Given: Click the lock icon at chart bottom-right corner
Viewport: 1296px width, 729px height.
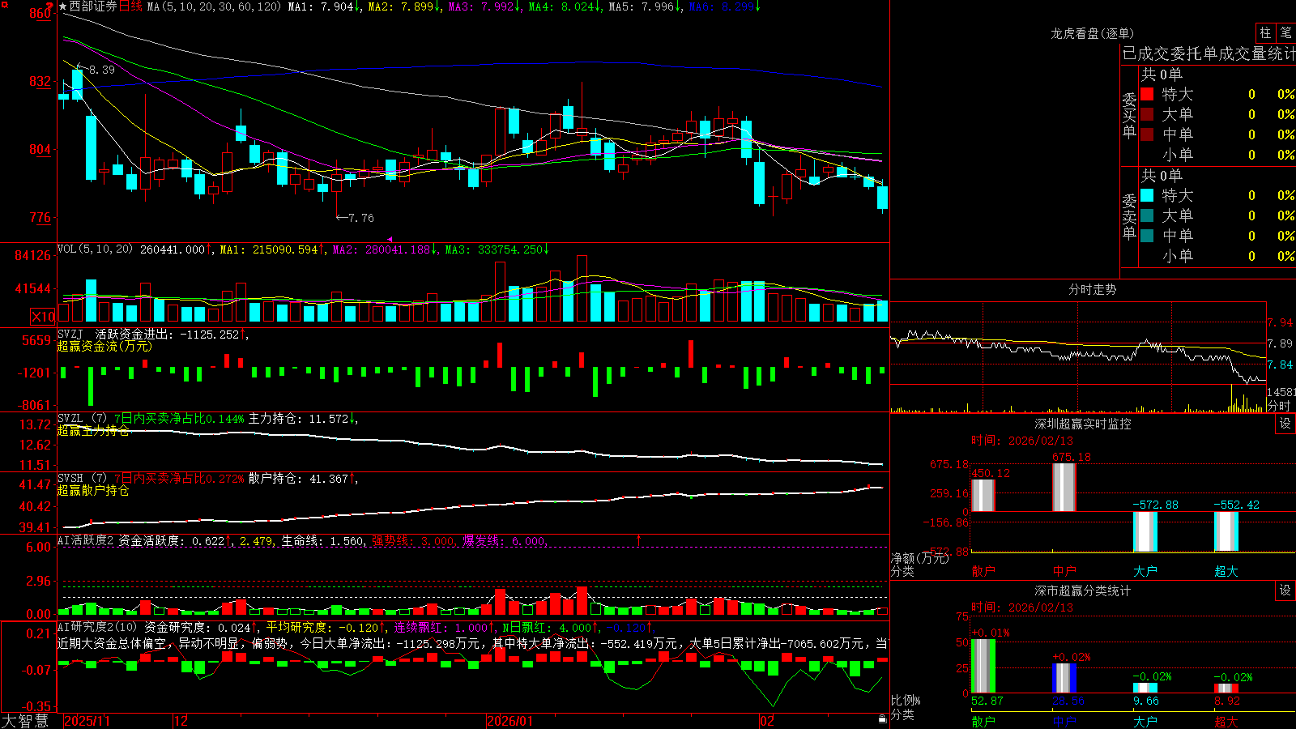Looking at the screenshot, I should 882,719.
